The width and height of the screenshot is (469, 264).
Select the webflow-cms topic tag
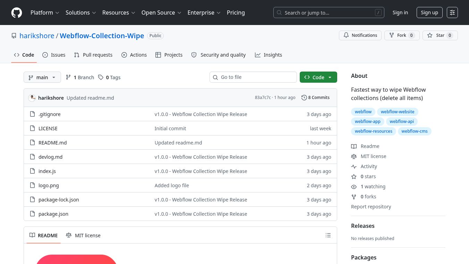coord(415,131)
